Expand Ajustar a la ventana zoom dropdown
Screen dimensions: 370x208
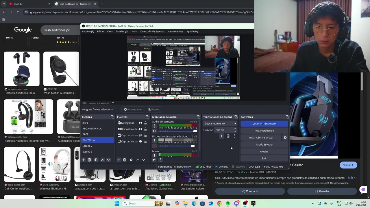coord(113,103)
